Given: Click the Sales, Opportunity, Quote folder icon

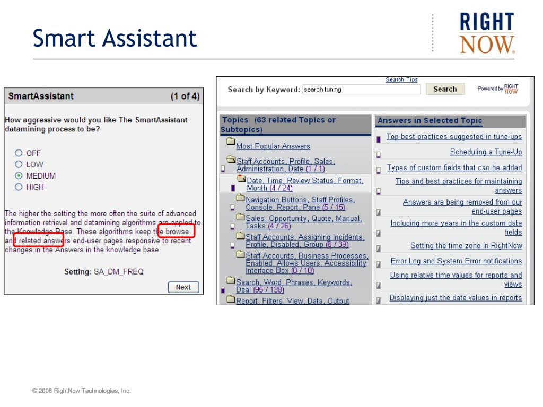Looking at the screenshot, I should click(240, 217).
